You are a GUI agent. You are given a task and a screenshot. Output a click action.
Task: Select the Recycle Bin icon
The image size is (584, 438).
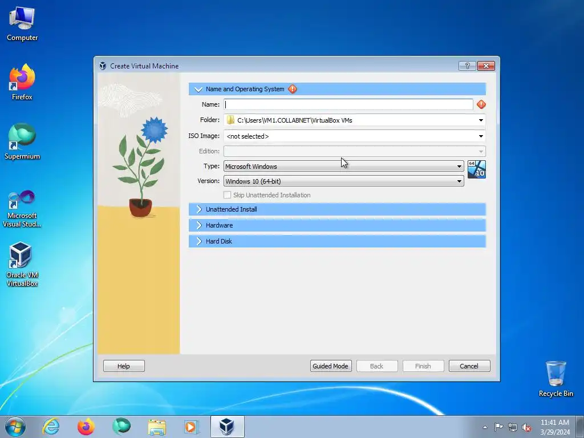pyautogui.click(x=555, y=379)
